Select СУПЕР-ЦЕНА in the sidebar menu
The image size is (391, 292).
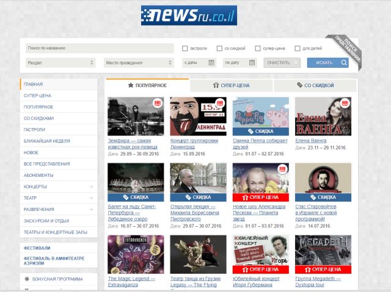tap(59, 96)
